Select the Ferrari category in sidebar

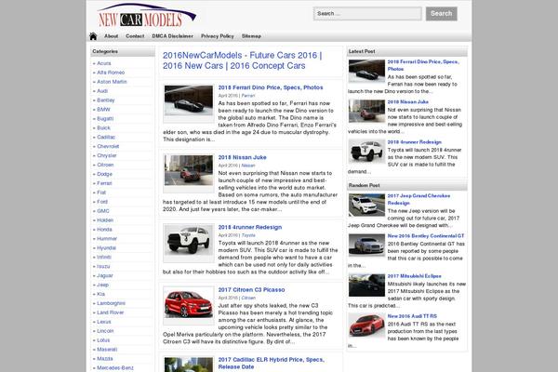pyautogui.click(x=104, y=183)
